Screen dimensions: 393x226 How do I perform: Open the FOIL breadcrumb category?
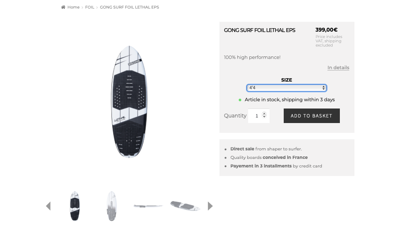coord(90,7)
